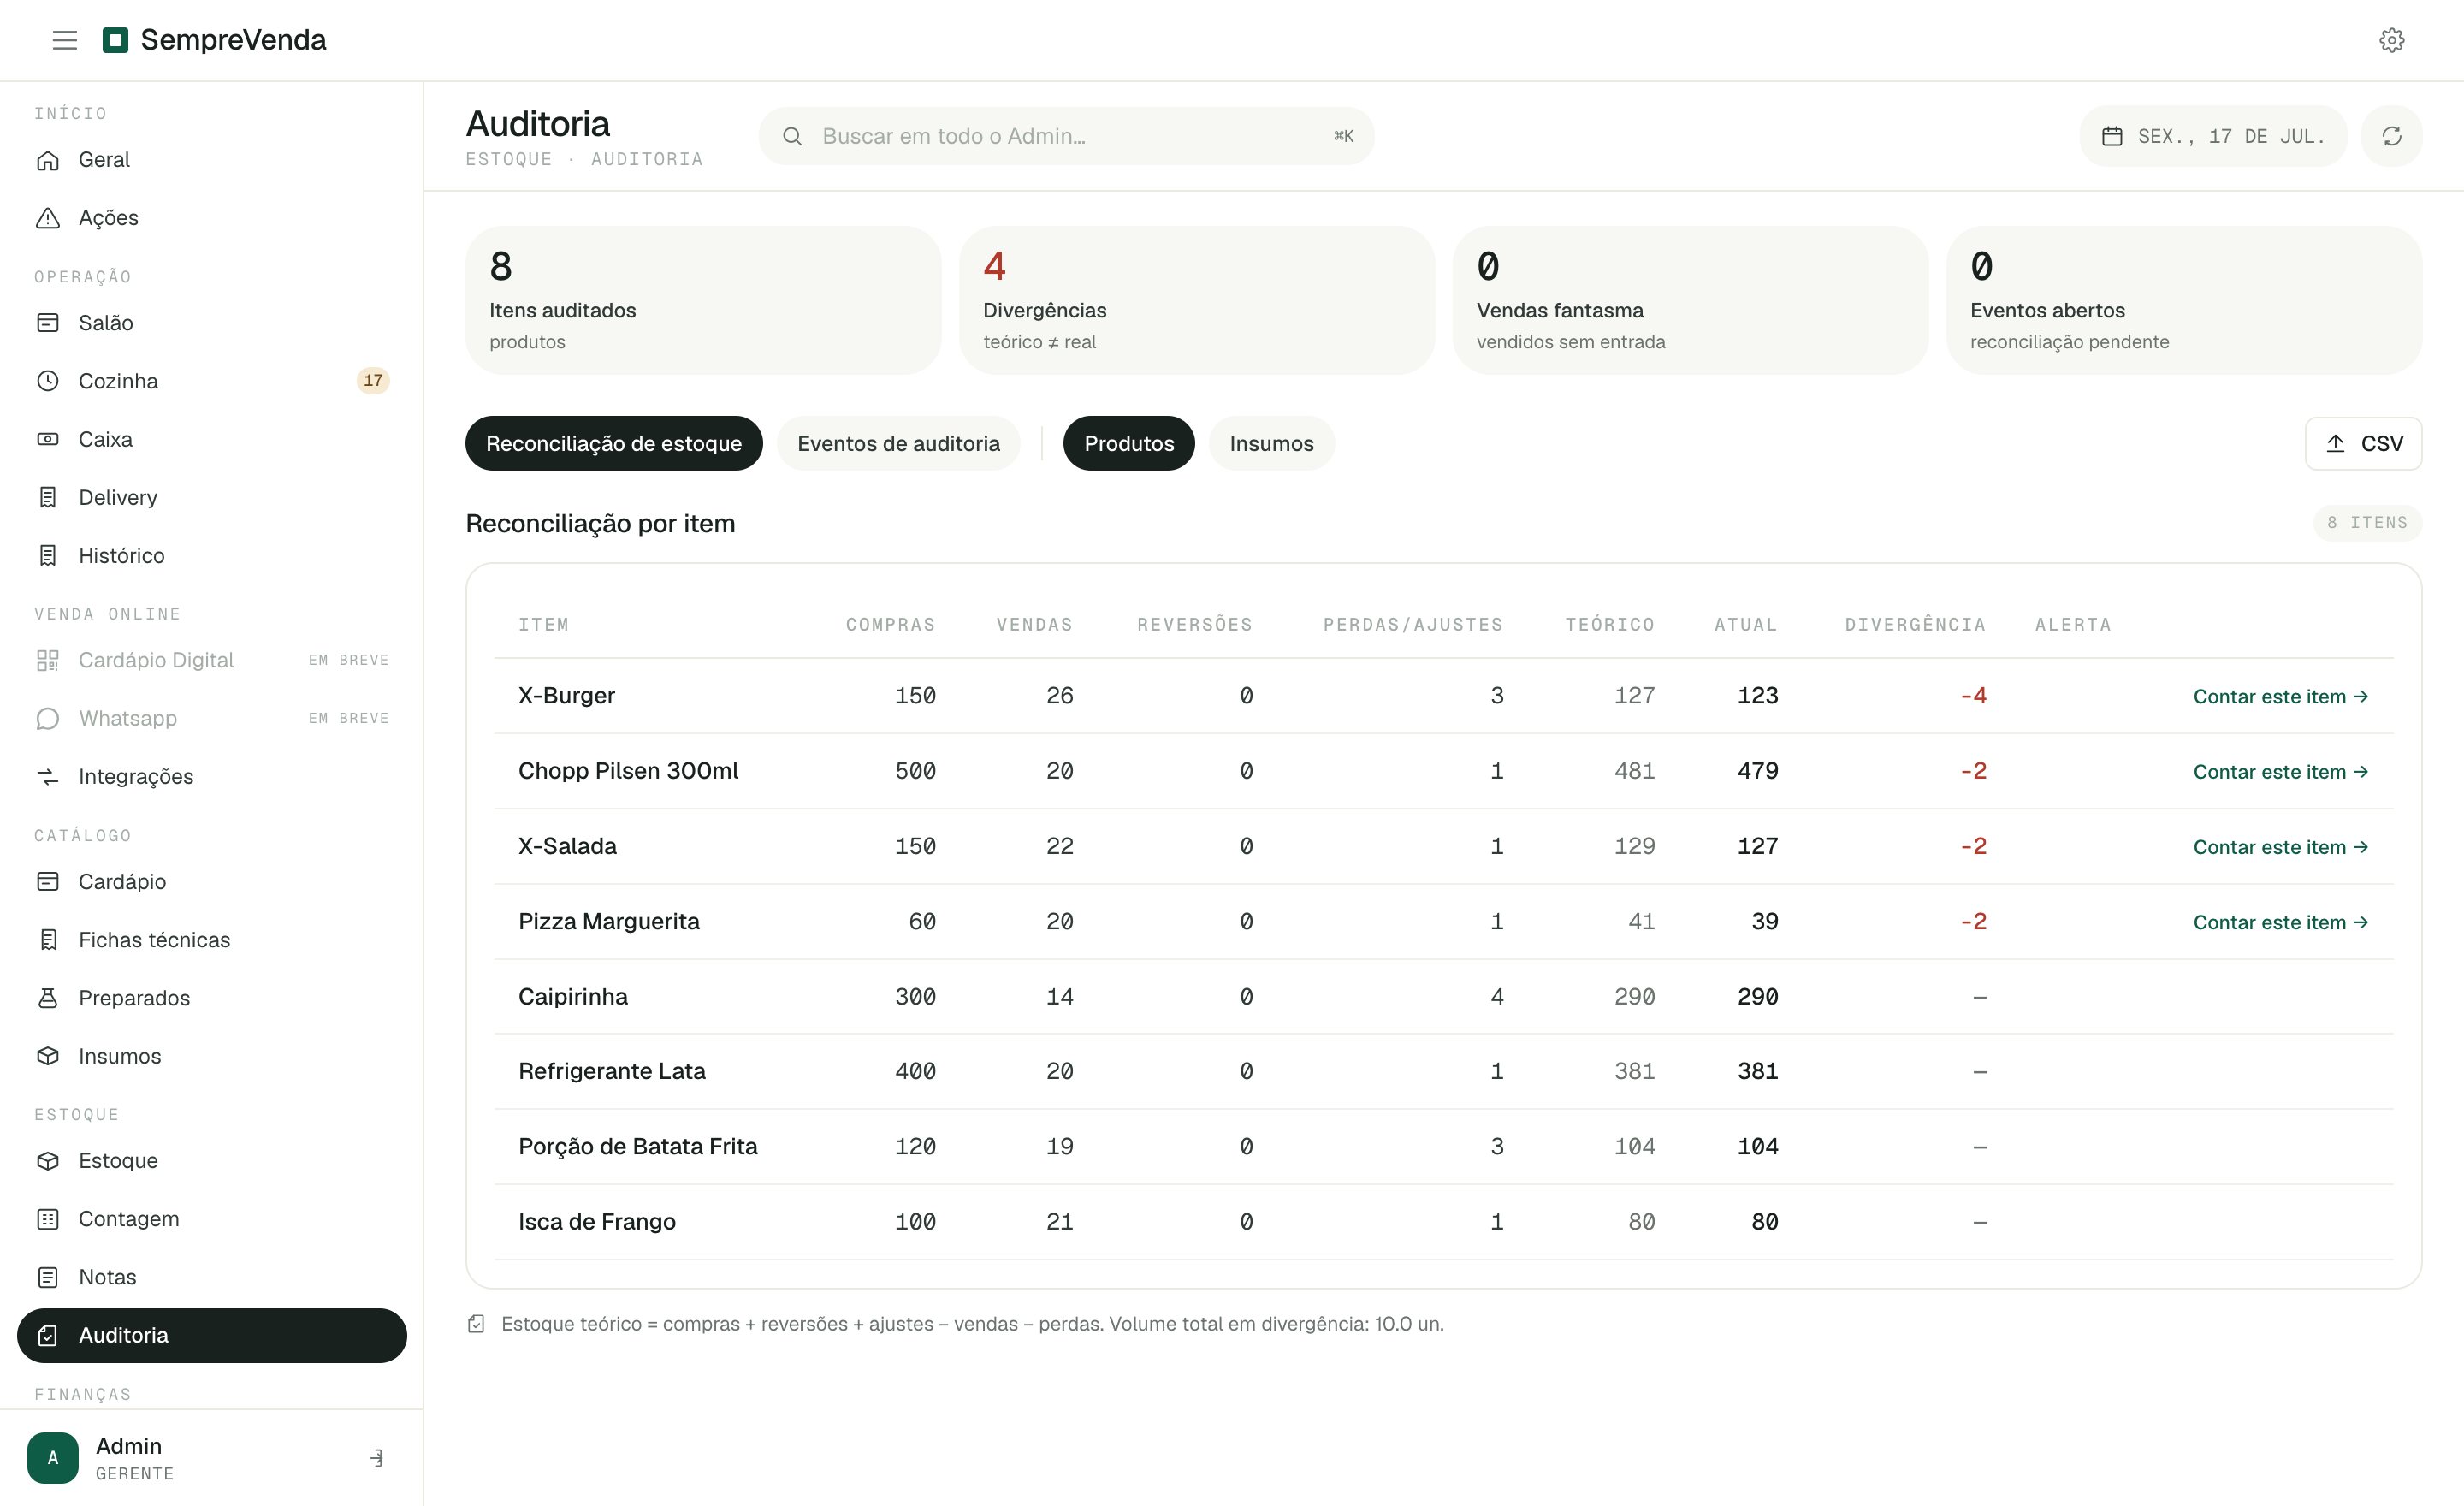Focus the Buscar em todo o Admin field
2464x1506 pixels.
1066,136
